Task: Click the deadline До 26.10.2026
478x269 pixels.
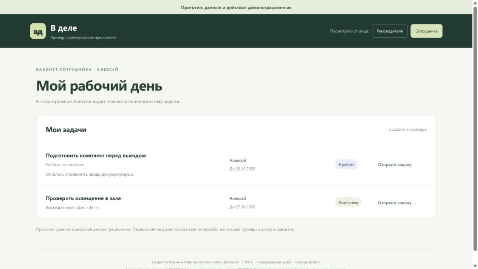Action: click(242, 169)
